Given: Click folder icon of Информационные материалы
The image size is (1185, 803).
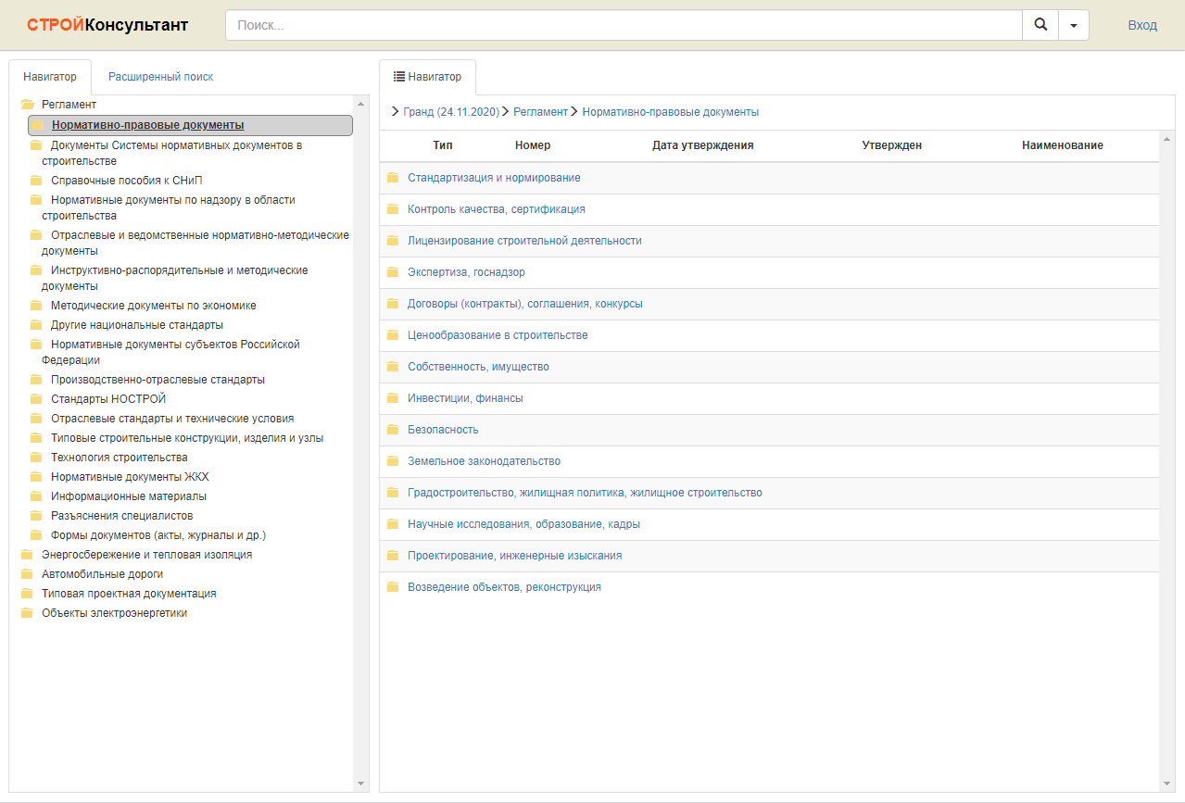Looking at the screenshot, I should click(x=36, y=496).
